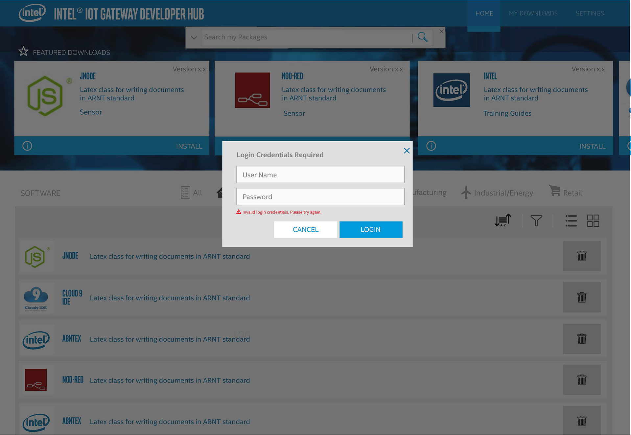Open the My Downloads tab
Image resolution: width=631 pixels, height=435 pixels.
click(533, 13)
